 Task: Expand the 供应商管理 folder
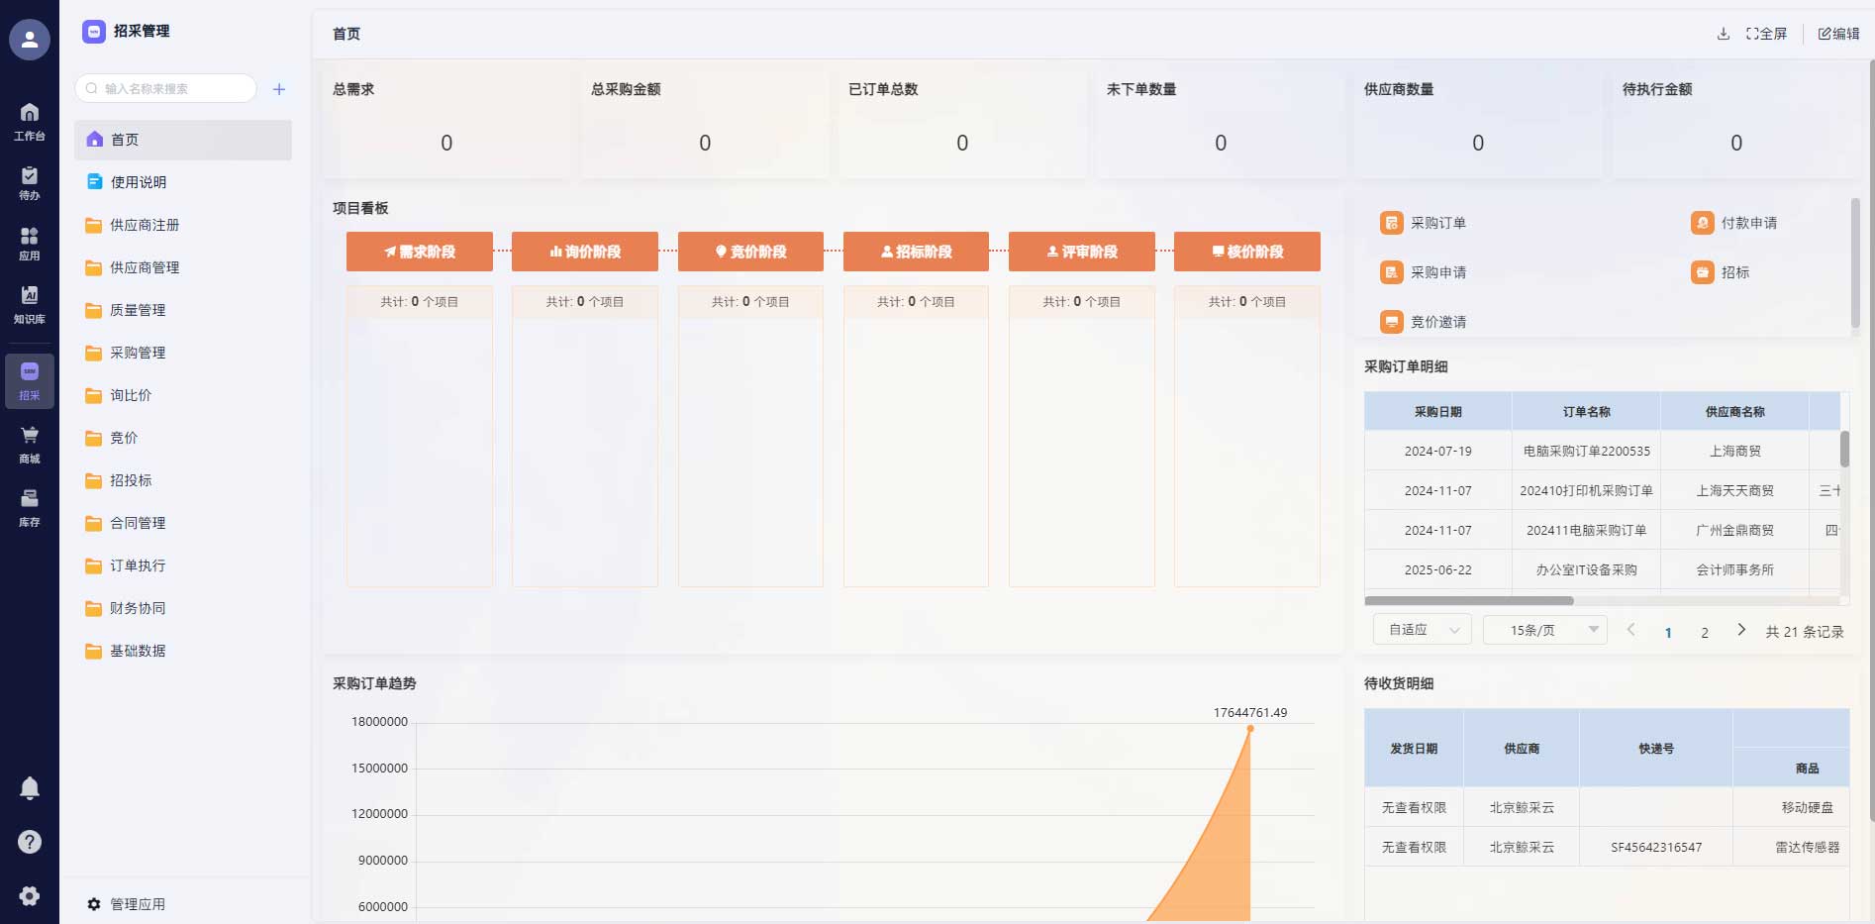coord(145,267)
